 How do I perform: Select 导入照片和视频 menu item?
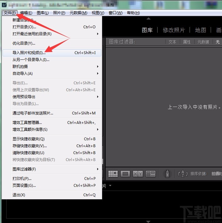52,53
